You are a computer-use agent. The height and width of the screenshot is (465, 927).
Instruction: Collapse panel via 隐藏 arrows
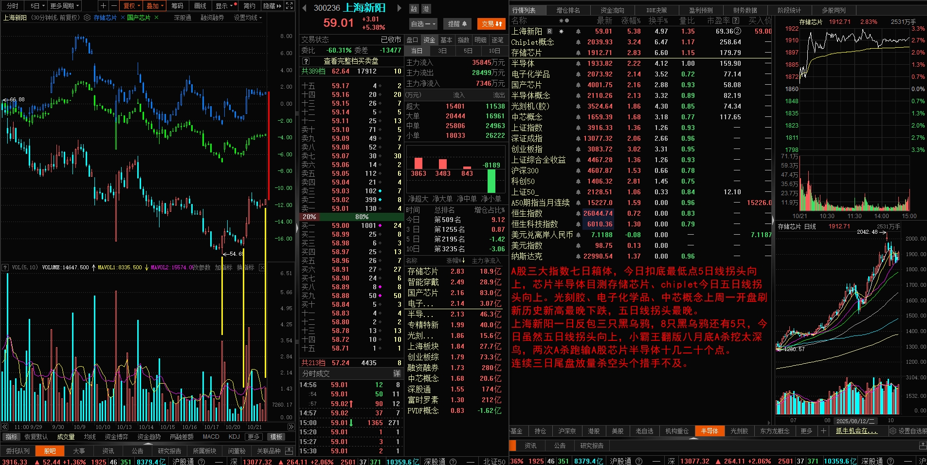(272, 6)
